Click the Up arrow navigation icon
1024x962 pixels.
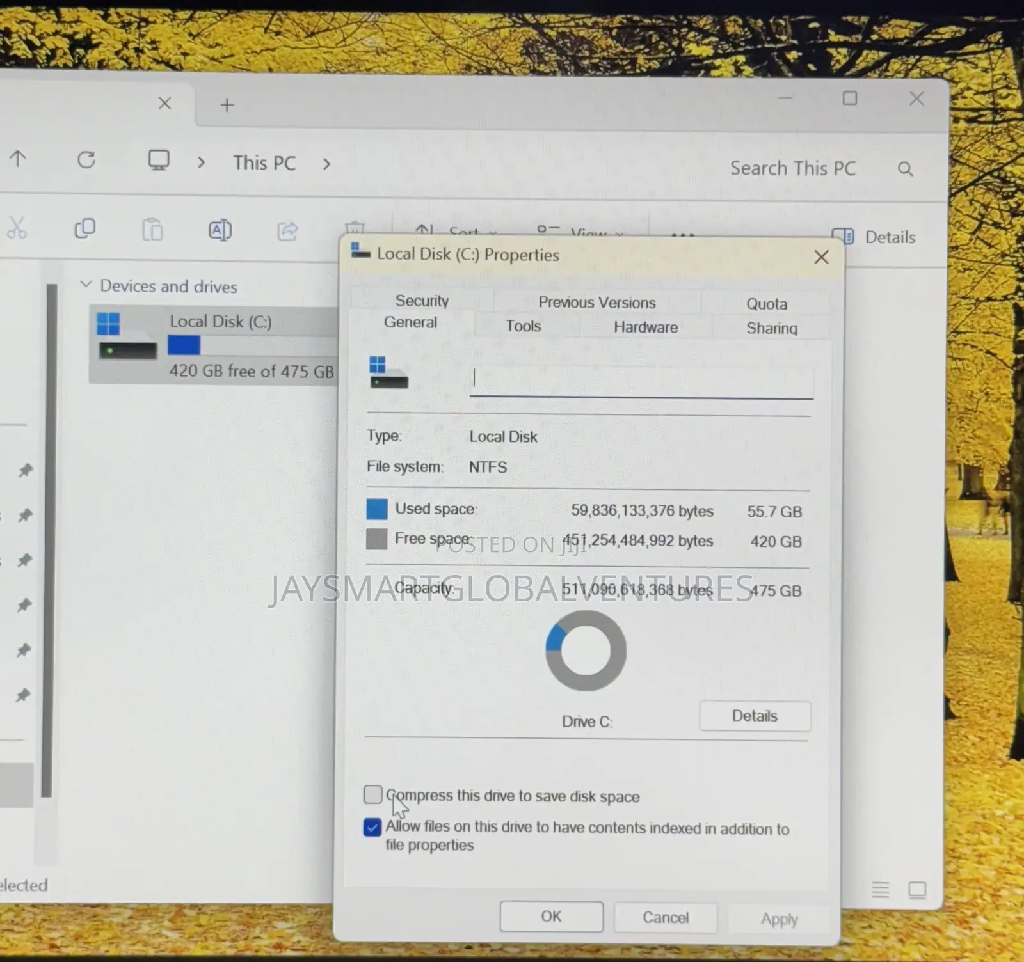[x=18, y=159]
